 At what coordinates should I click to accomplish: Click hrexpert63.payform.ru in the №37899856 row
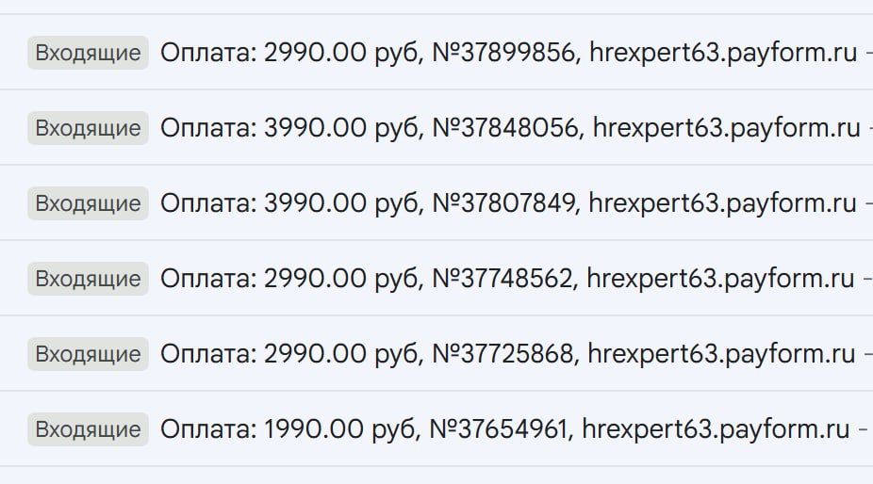tap(722, 53)
